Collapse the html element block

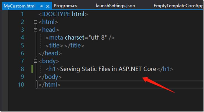(35, 22)
